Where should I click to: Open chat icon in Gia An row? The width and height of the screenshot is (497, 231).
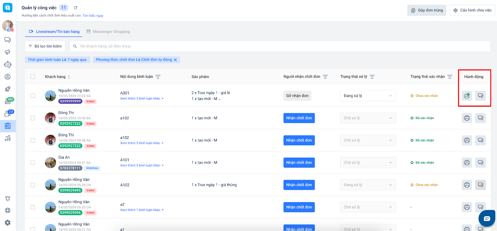click(480, 163)
